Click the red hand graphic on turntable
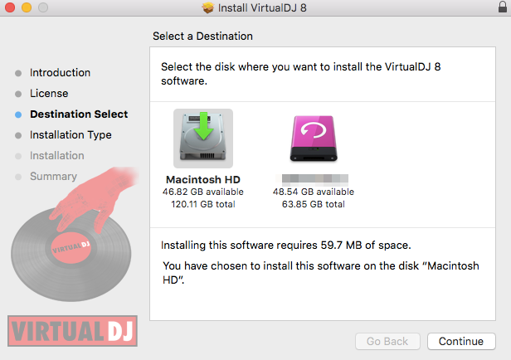This screenshot has height=360, width=511. 96,199
